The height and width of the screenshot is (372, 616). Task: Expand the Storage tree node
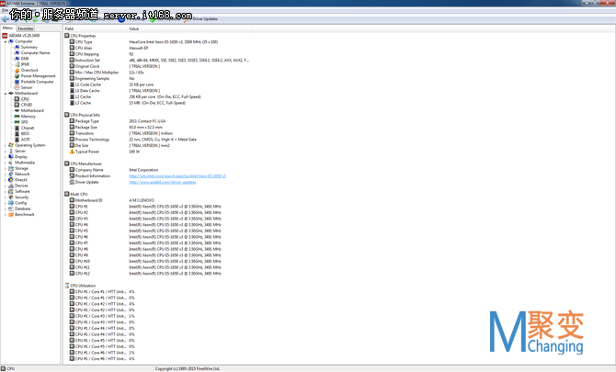tap(6, 168)
